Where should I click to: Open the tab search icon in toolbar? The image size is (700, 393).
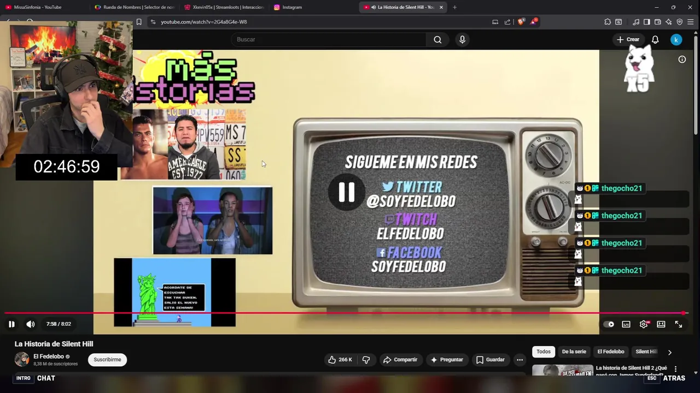[619, 22]
